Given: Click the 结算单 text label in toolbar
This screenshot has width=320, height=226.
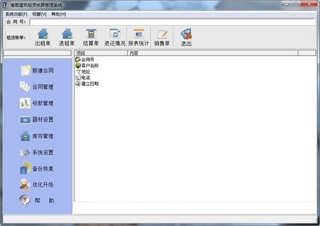Looking at the screenshot, I should 91,43.
